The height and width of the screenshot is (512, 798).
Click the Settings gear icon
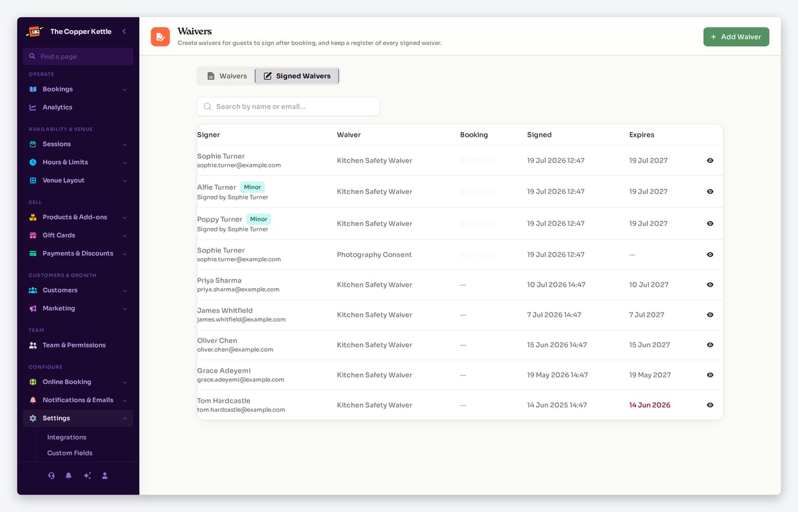pyautogui.click(x=33, y=419)
